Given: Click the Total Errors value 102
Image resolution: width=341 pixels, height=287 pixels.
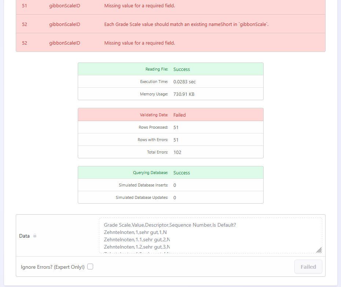Looking at the screenshot, I should pyautogui.click(x=177, y=152).
